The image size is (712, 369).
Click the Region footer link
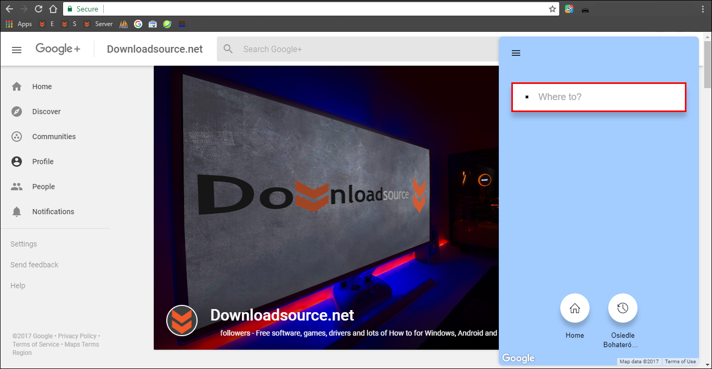22,353
